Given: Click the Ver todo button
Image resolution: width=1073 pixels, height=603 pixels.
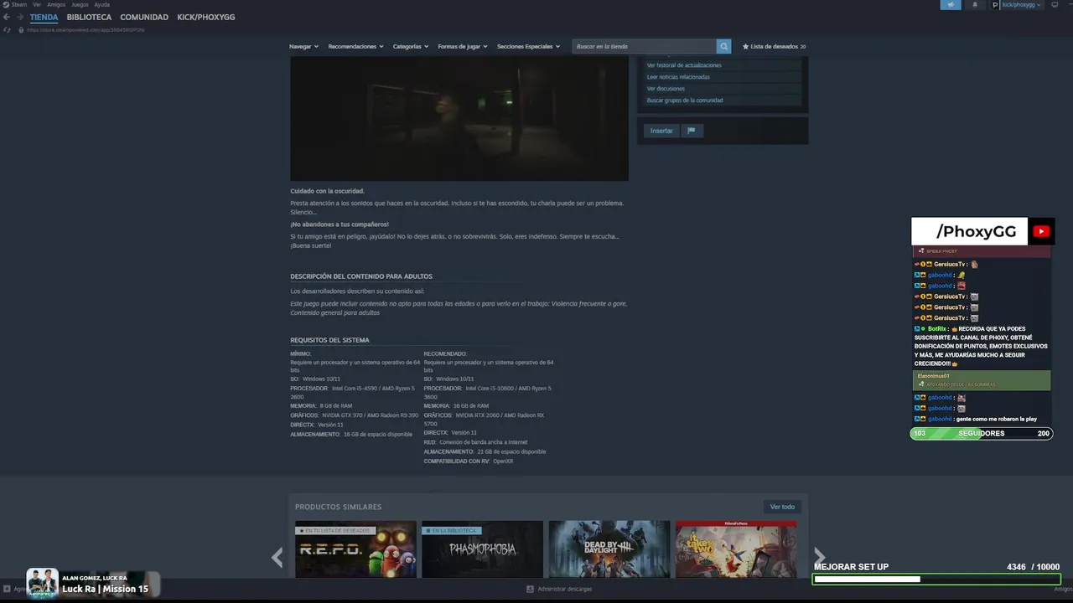Looking at the screenshot, I should click(x=782, y=507).
